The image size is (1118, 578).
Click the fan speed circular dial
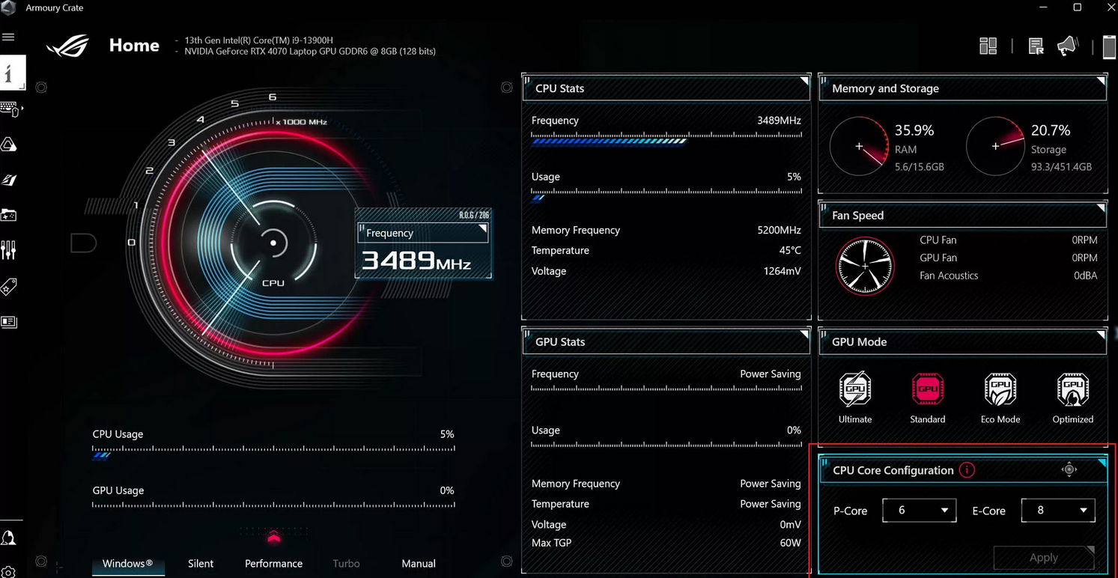click(x=865, y=267)
